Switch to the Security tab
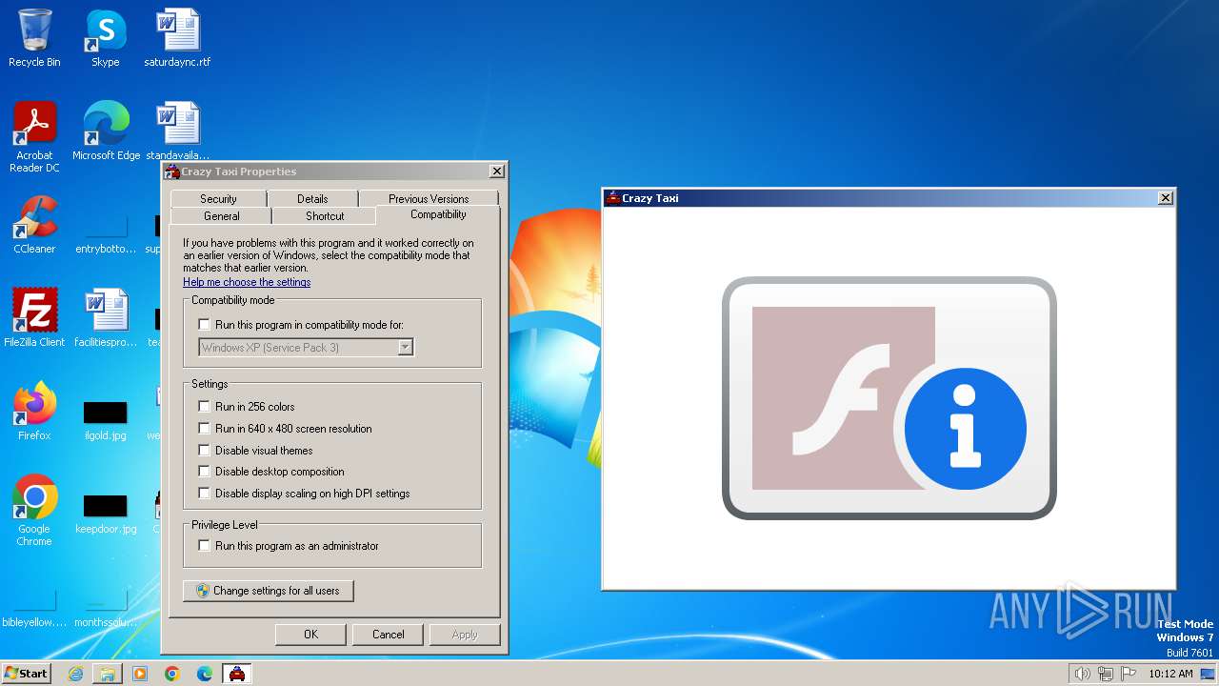Viewport: 1219px width, 686px height. click(x=218, y=198)
